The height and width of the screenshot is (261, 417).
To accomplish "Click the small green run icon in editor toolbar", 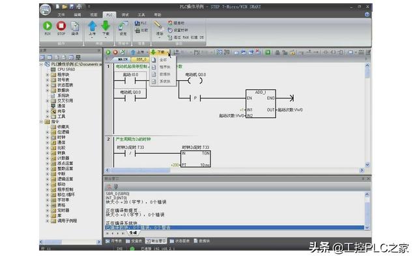I will pos(108,52).
